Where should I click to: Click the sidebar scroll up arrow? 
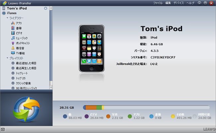(x=51, y=8)
